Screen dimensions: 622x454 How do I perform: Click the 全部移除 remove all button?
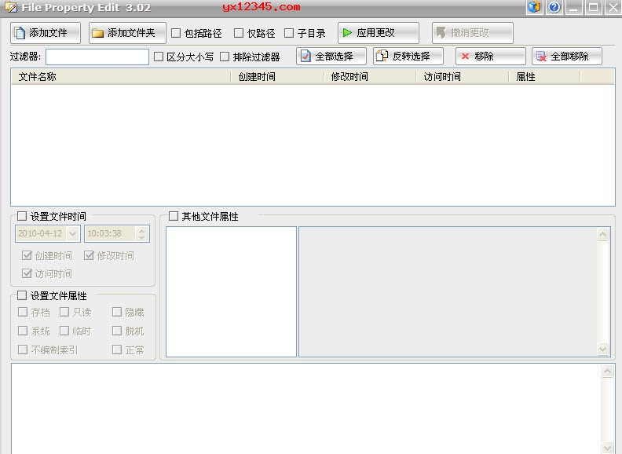[567, 57]
